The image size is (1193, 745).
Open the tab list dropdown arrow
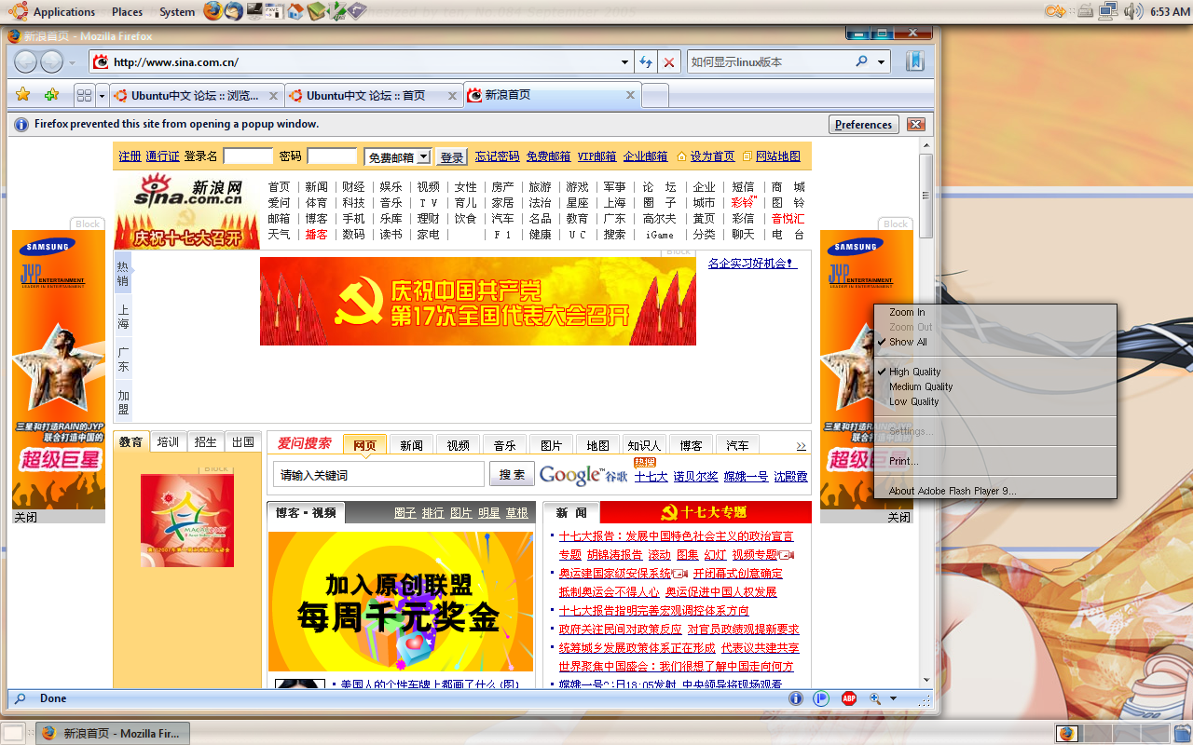[x=102, y=96]
